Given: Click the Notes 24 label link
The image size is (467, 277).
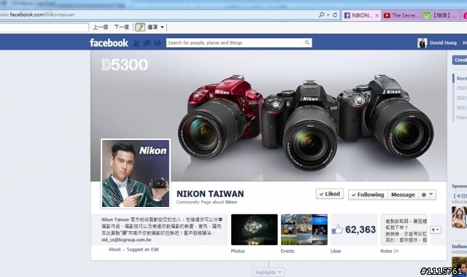Looking at the screenshot, I should tap(389, 251).
